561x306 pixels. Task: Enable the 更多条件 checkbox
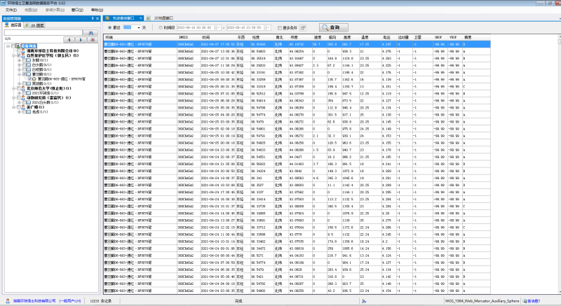pyautogui.click(x=280, y=27)
